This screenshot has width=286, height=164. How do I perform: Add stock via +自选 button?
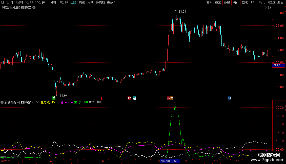click(x=271, y=2)
